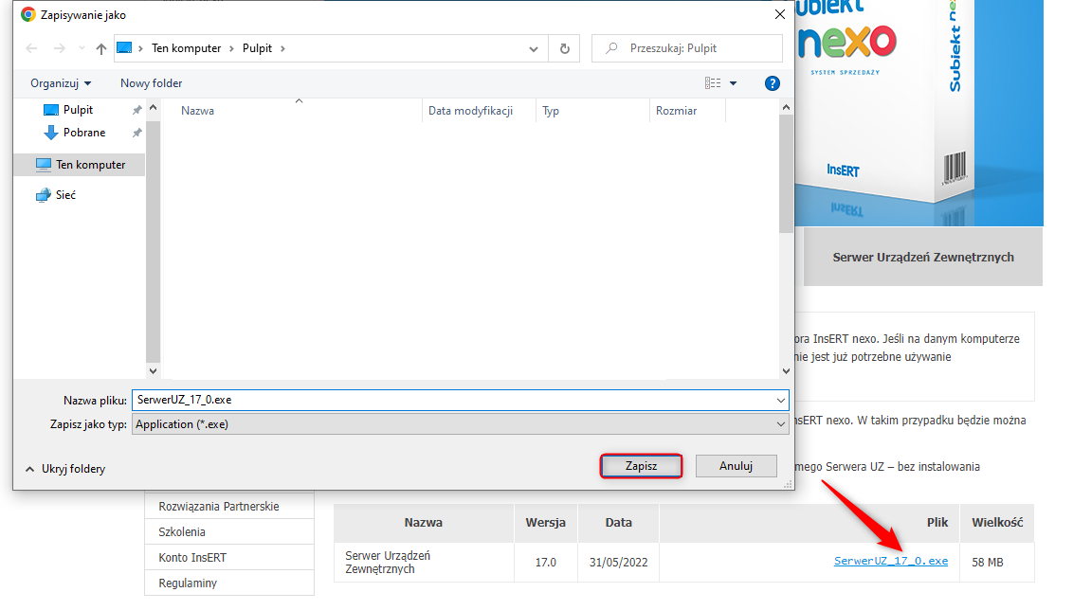Click the 'Serwer Urządzeń Zewnętrznych' heading

923,257
